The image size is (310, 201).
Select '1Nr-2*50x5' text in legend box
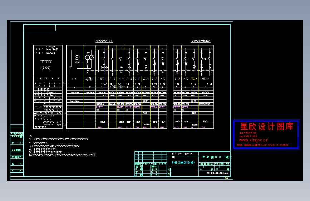[x=51, y=49]
